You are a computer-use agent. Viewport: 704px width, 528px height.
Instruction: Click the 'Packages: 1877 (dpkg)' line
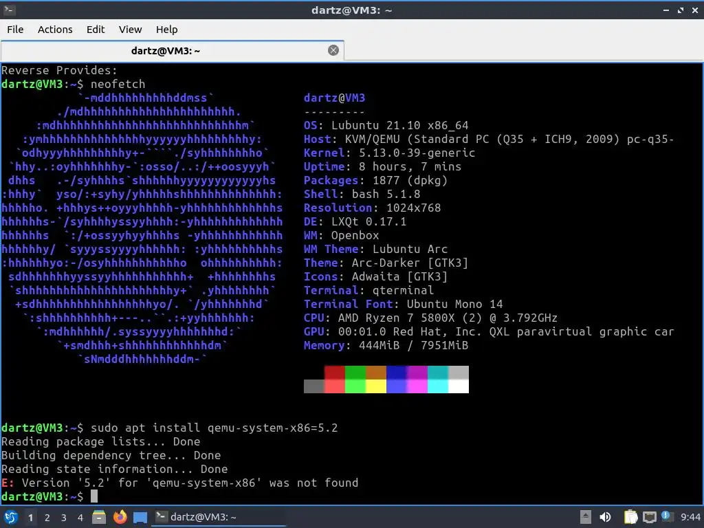[x=375, y=181]
